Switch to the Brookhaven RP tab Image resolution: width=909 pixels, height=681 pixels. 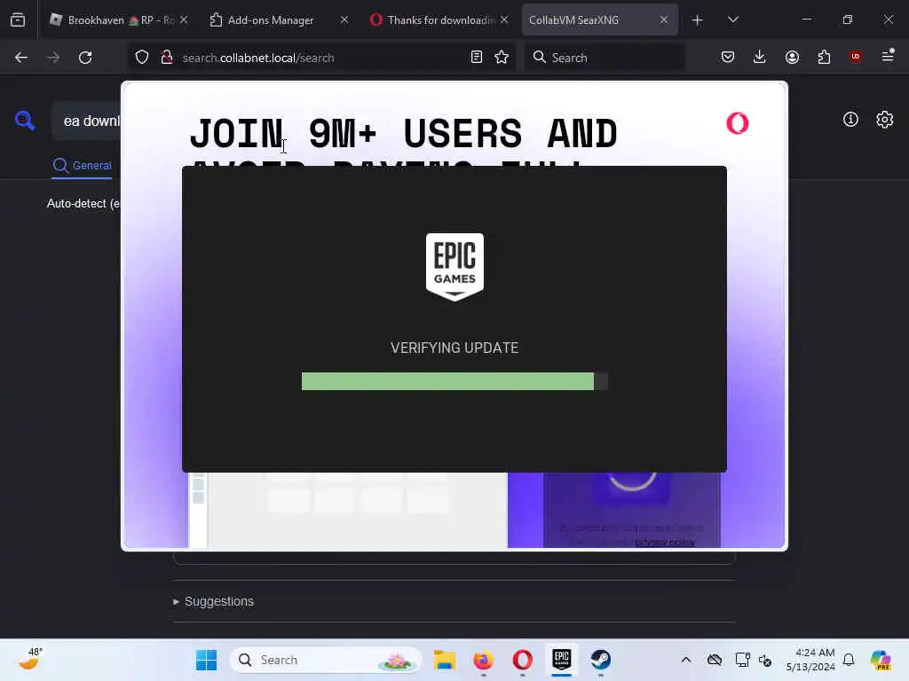tap(118, 20)
